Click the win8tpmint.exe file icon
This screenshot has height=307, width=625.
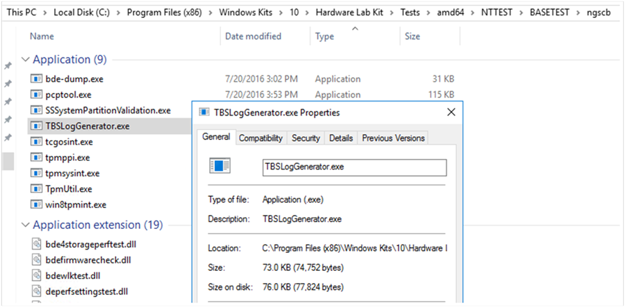tap(36, 205)
